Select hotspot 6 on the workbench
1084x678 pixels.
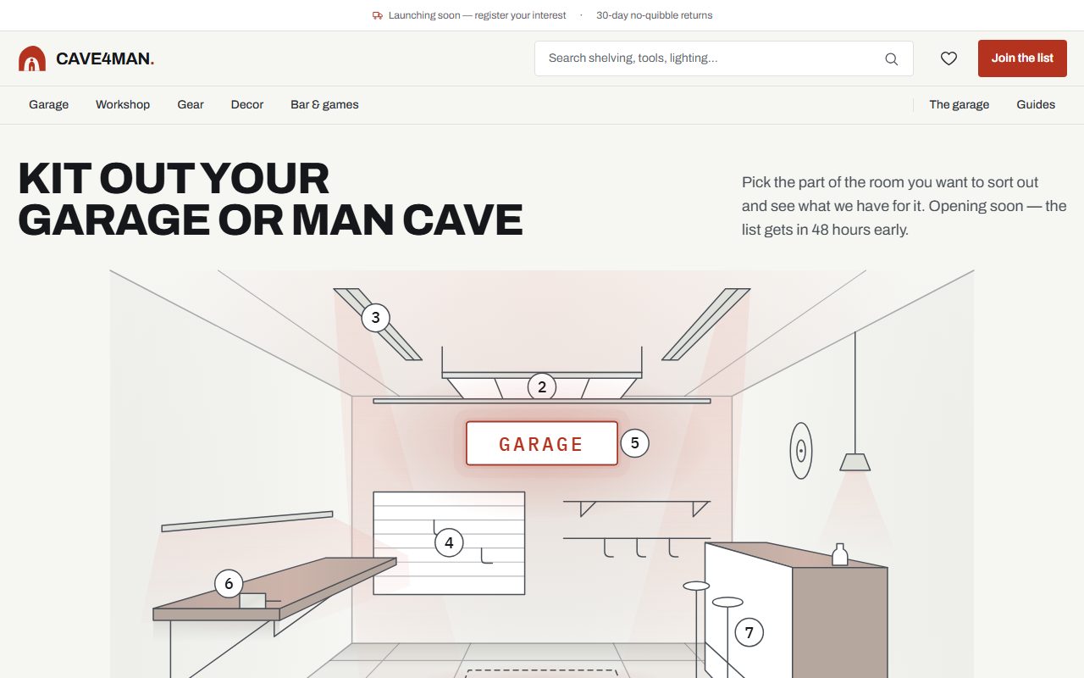coord(229,584)
